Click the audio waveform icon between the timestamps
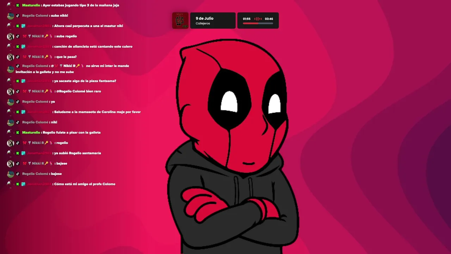Image resolution: width=451 pixels, height=254 pixels. [258, 19]
